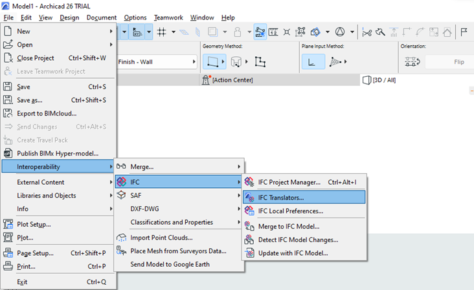Select Import Point Clouds
Screen dimensions: 474x290
[179, 238]
